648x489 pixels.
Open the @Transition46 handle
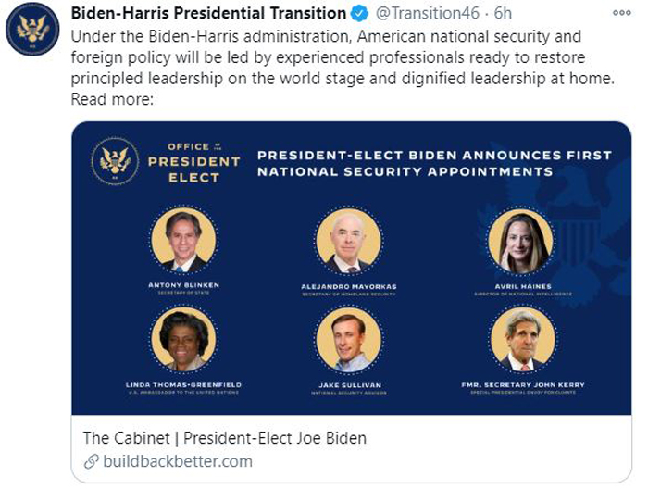427,13
